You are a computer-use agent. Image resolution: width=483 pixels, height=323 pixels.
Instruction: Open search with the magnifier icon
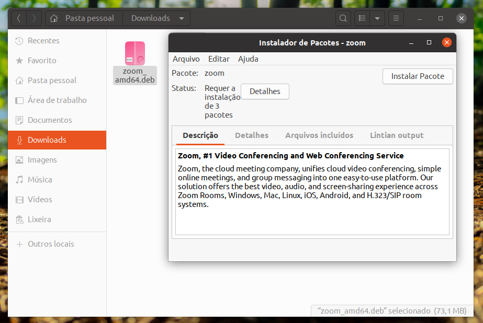[343, 18]
